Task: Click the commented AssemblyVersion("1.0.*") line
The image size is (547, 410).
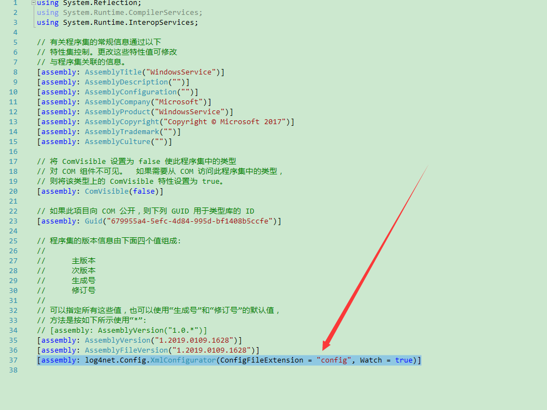Action: pyautogui.click(x=122, y=330)
